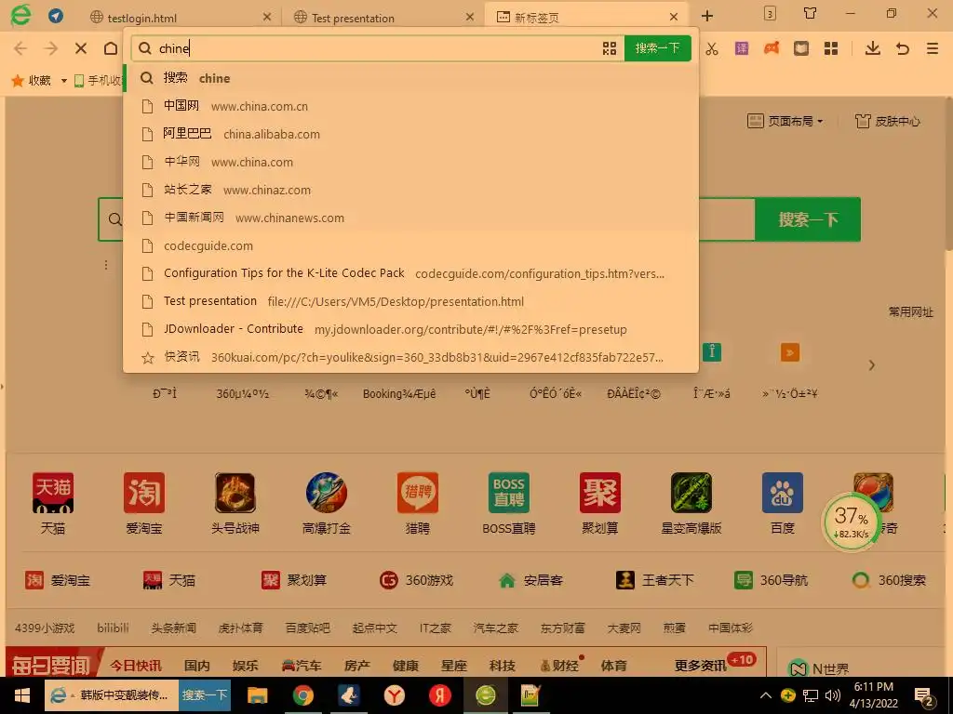
Task: Open the taskbar notification center icon
Action: click(x=924, y=696)
